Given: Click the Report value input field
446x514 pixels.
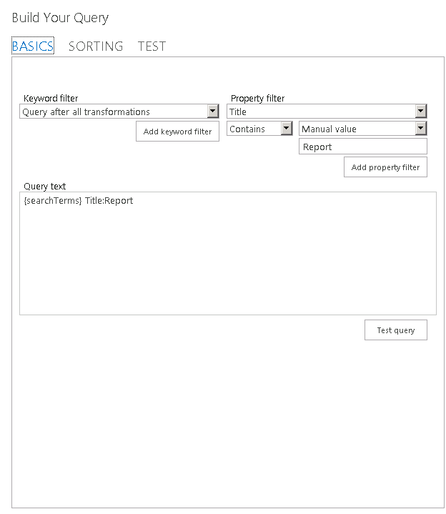Looking at the screenshot, I should click(x=363, y=147).
